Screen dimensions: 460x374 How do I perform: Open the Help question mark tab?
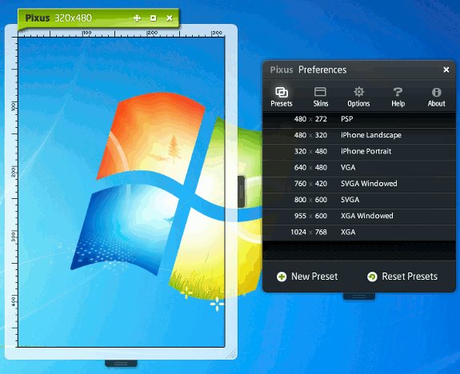[398, 97]
